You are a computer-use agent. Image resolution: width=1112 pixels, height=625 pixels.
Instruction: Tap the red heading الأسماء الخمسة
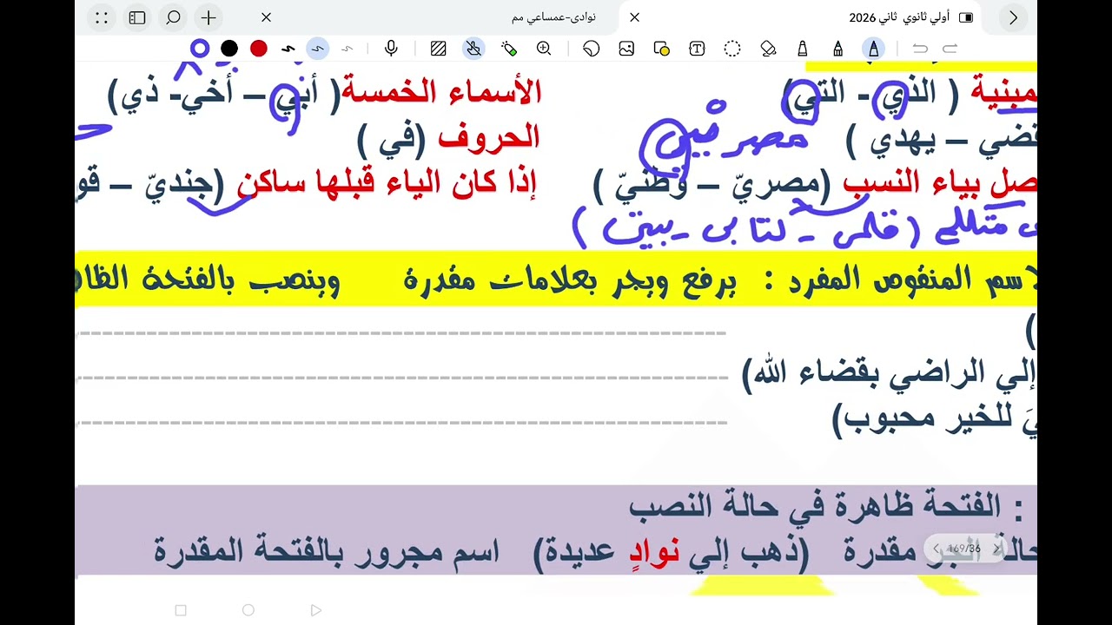[442, 91]
